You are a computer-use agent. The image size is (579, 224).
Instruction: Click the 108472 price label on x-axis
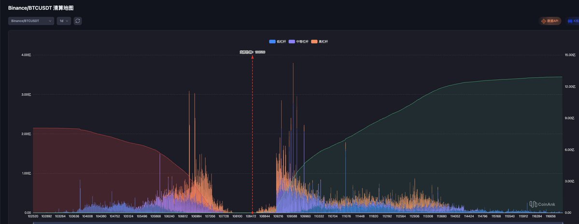251,217
